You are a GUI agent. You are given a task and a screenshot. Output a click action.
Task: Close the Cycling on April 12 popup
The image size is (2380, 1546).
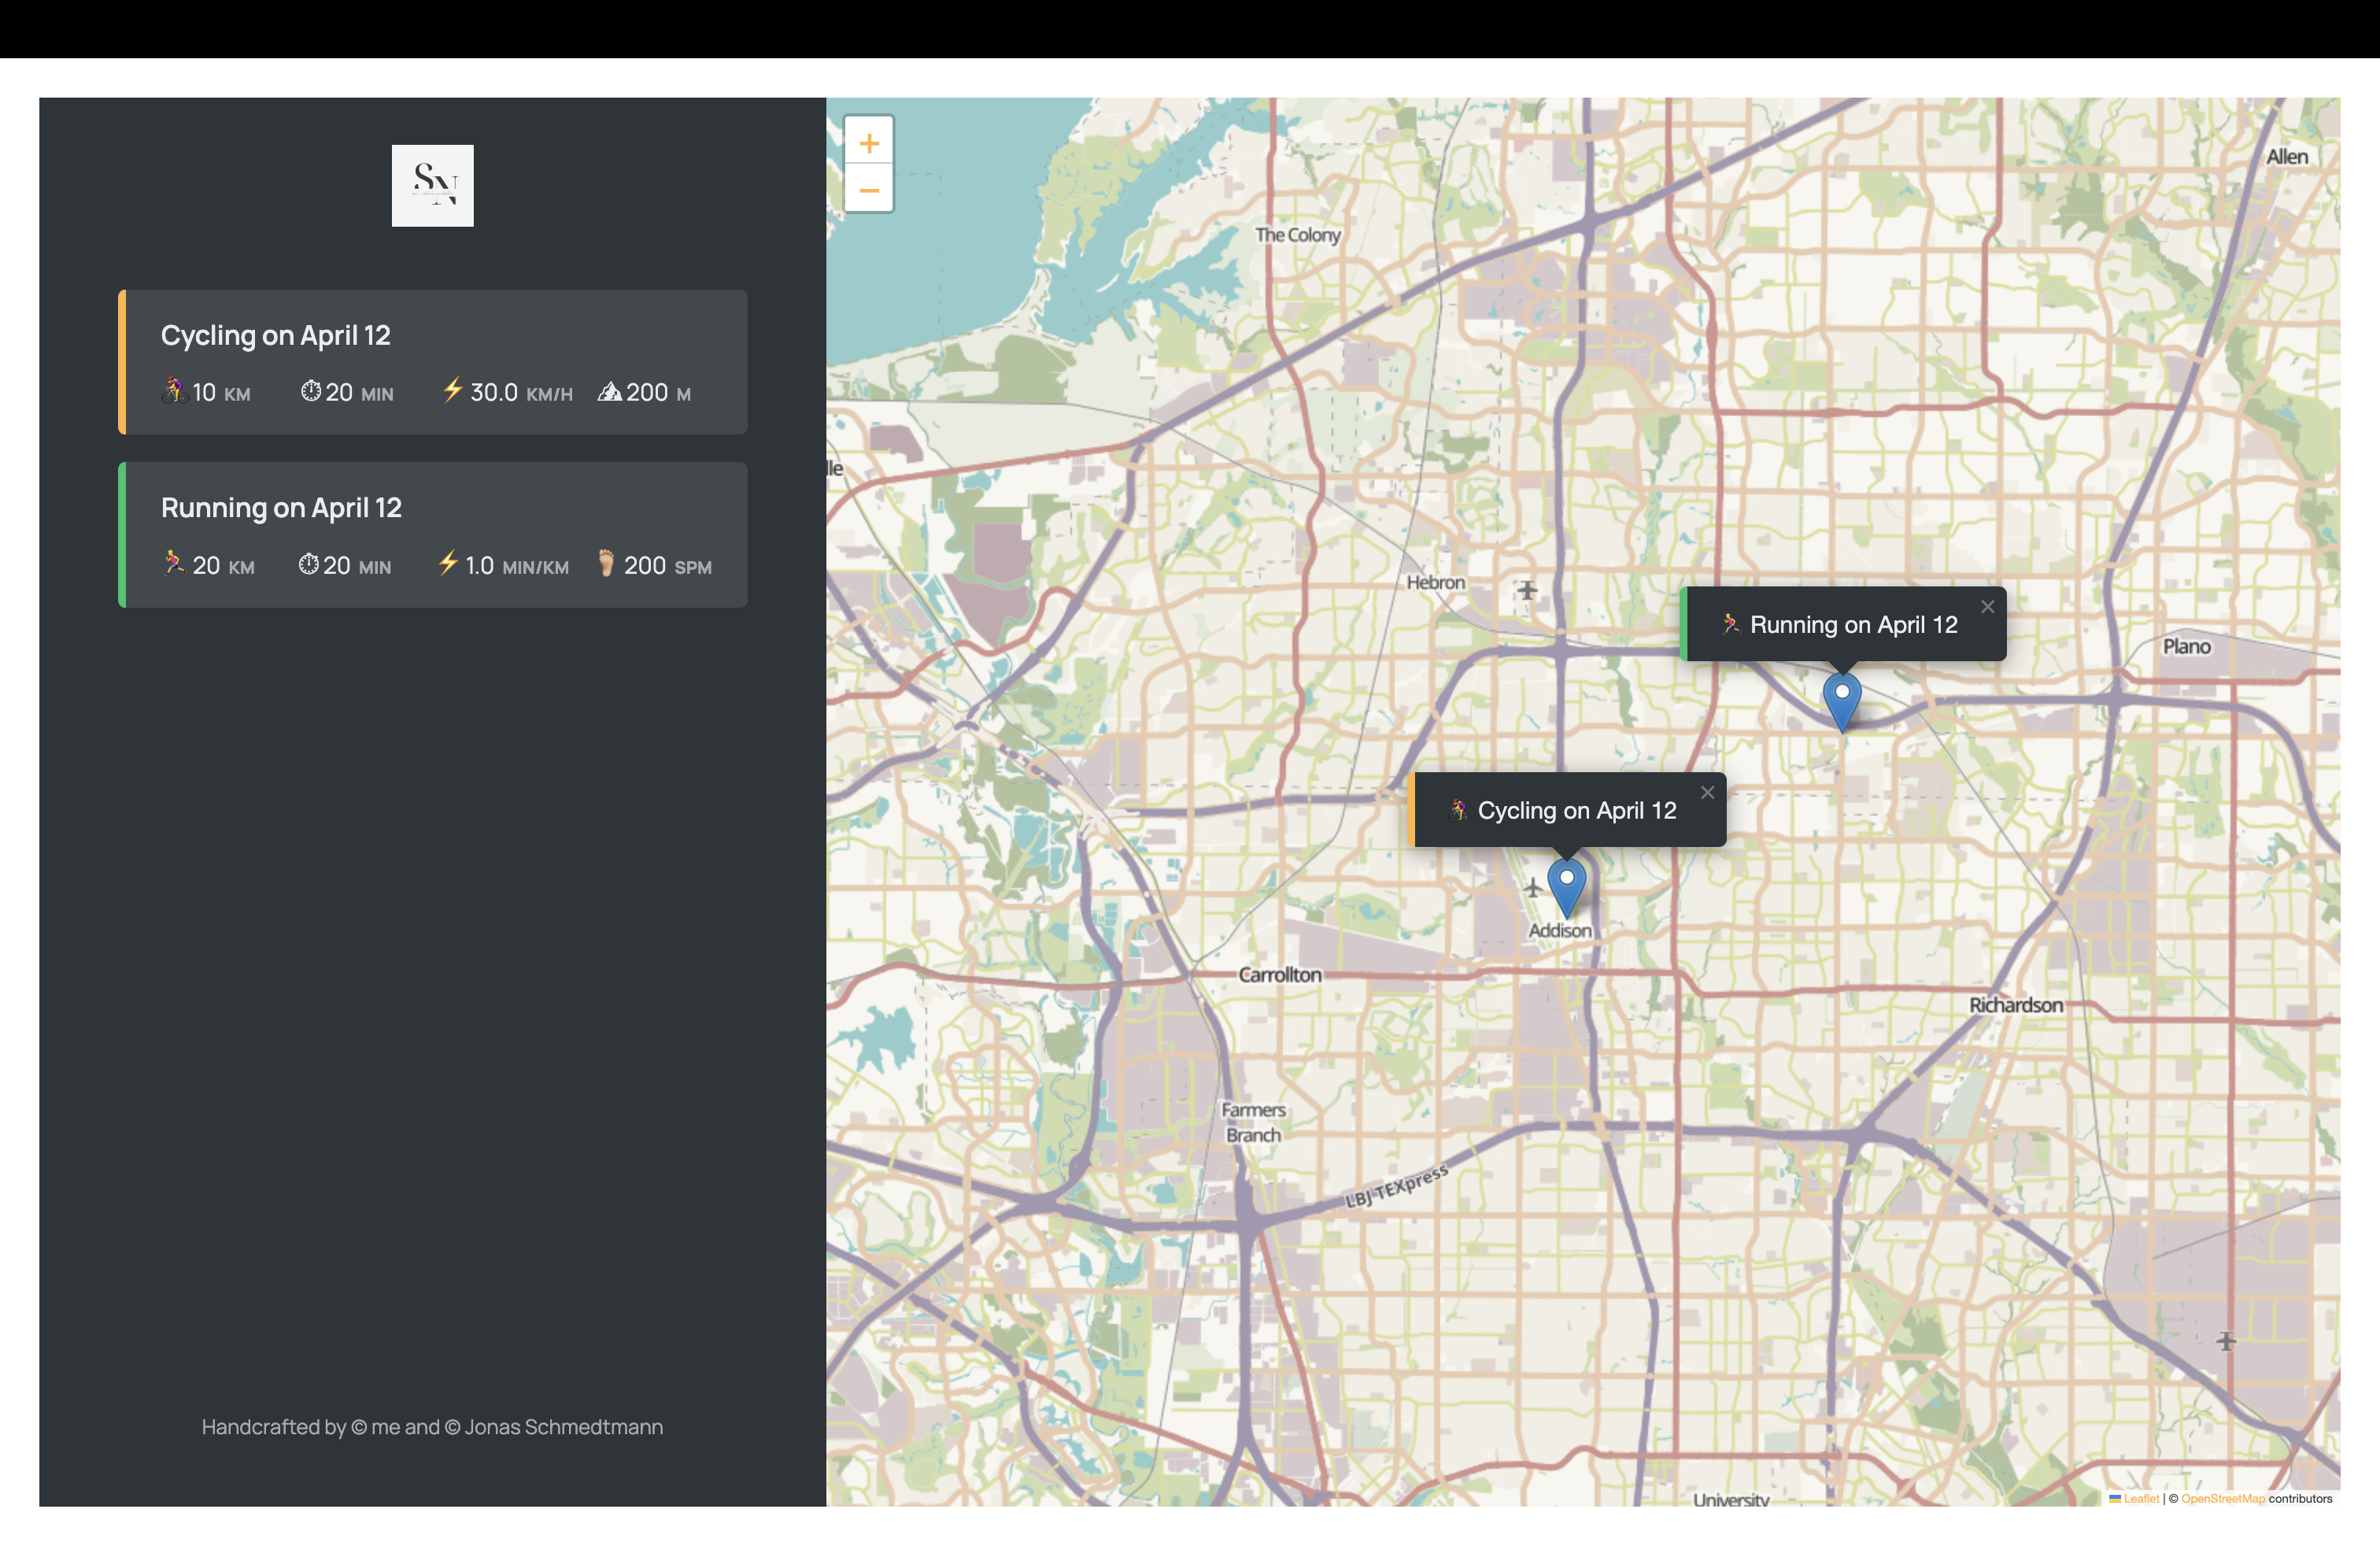tap(1707, 792)
